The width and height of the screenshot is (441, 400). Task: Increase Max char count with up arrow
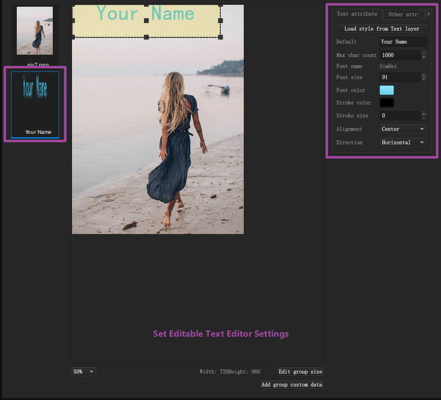pos(424,53)
